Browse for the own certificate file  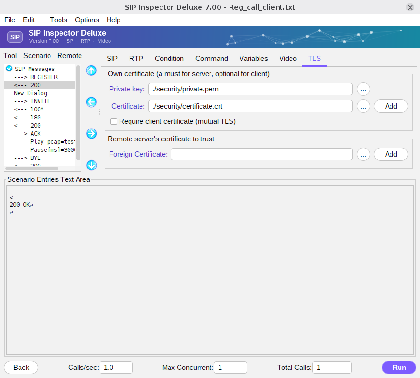pyautogui.click(x=363, y=106)
